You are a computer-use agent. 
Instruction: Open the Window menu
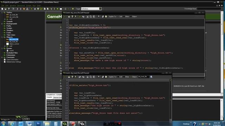[x=13, y=6]
